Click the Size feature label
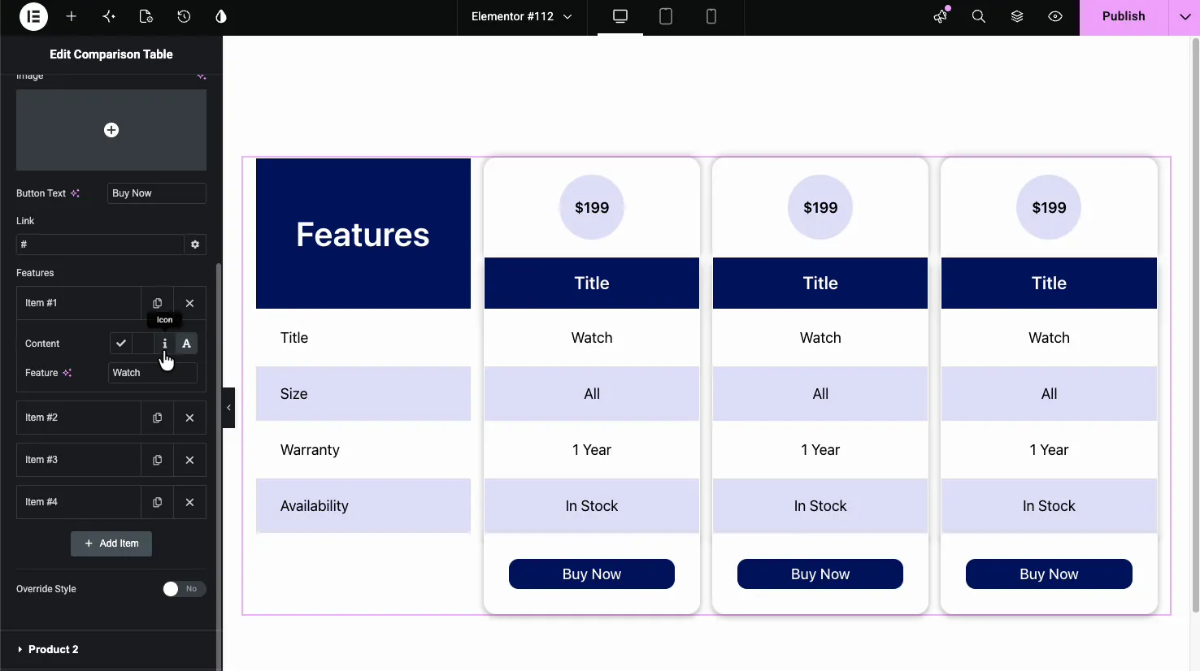 coord(294,394)
